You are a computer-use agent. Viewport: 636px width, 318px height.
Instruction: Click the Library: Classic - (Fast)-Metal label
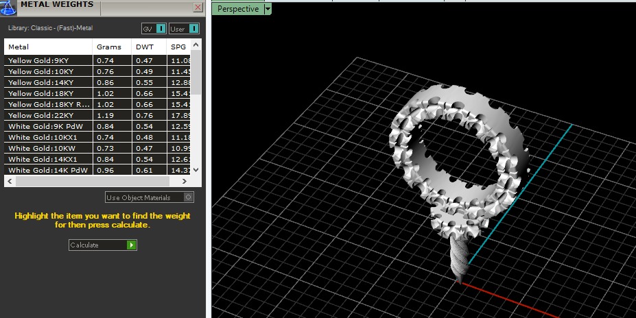coord(50,28)
